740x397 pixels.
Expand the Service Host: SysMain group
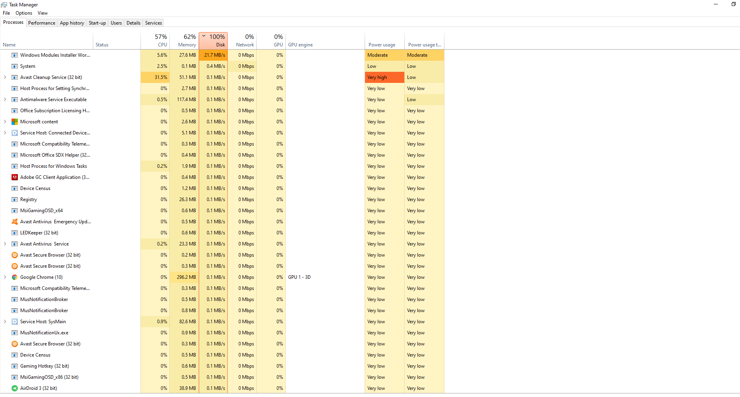(5, 322)
